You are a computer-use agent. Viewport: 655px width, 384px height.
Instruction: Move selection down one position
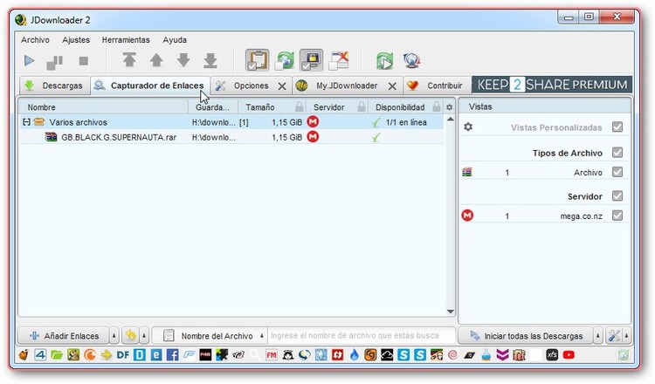pyautogui.click(x=183, y=60)
